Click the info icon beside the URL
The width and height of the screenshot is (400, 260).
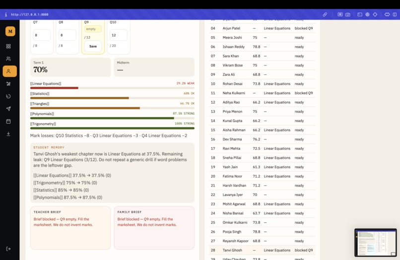[6, 14]
